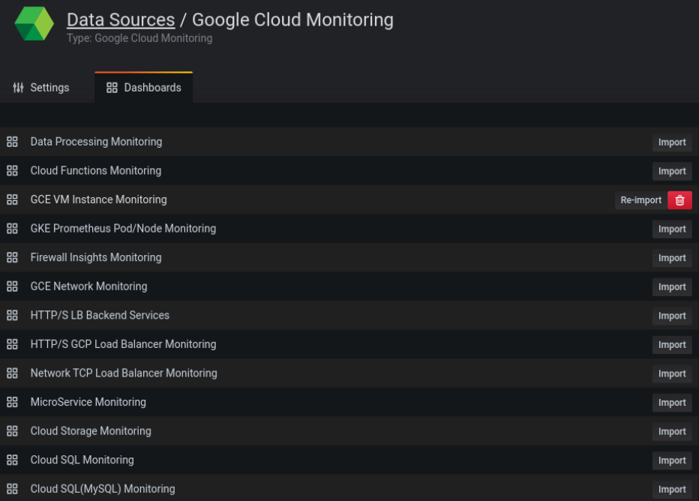
Task: Click the trash icon to delete GCE VM Instance Monitoring
Action: coord(679,199)
